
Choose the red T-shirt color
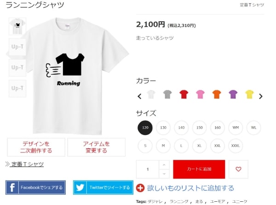(184, 94)
